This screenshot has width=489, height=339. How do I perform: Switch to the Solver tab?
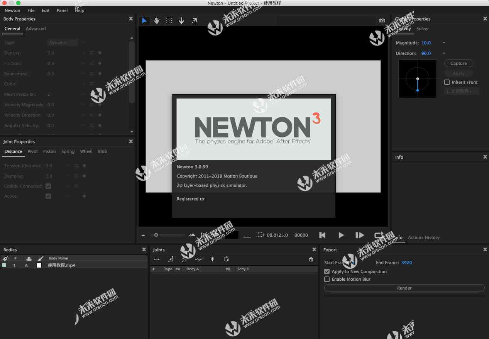(423, 29)
